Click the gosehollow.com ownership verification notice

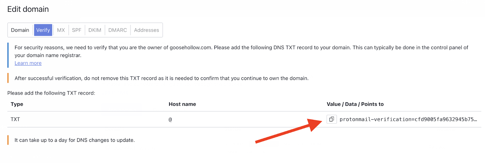241,51
